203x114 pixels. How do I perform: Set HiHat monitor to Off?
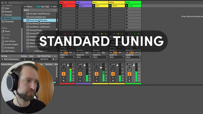pyautogui.click(x=120, y=53)
